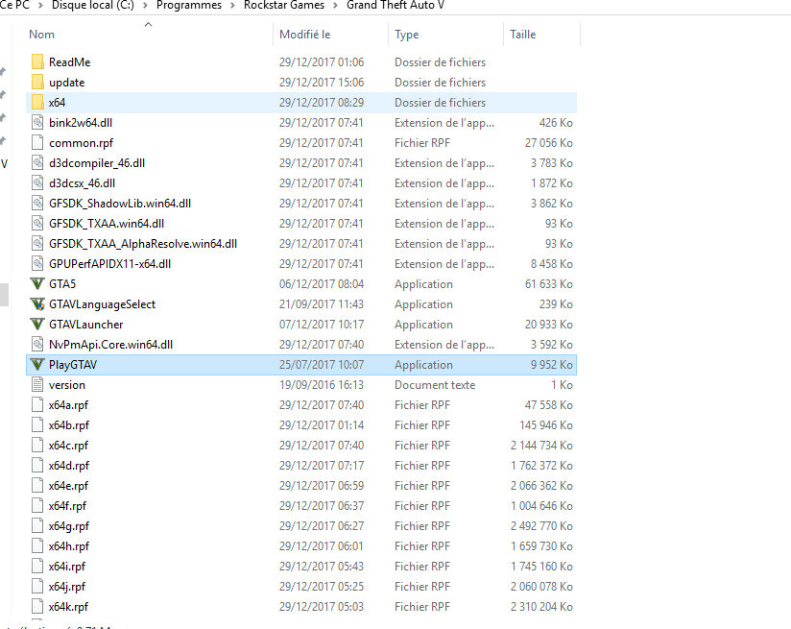Select the d3dcsx_46.dll file icon
Viewport: 791px width, 629px height.
(37, 183)
